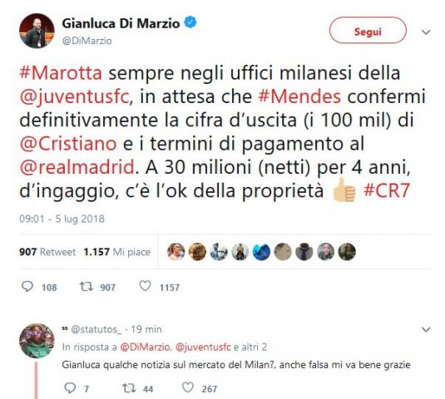Like the main tweet with heart icon

click(x=145, y=286)
